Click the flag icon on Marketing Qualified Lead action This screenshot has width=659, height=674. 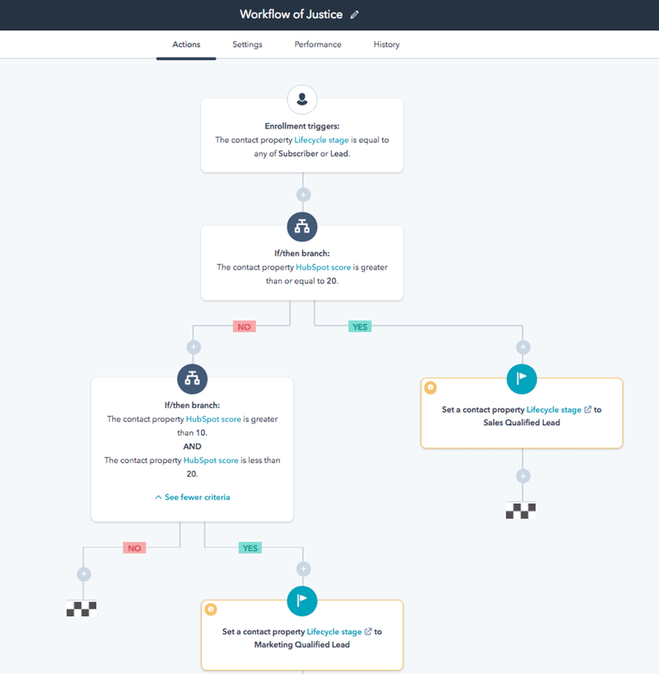pyautogui.click(x=301, y=601)
